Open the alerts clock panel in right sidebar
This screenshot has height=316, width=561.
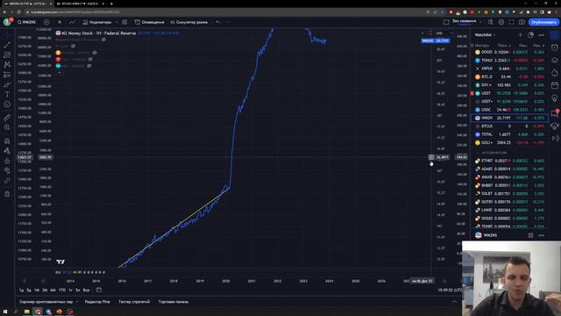[x=555, y=47]
